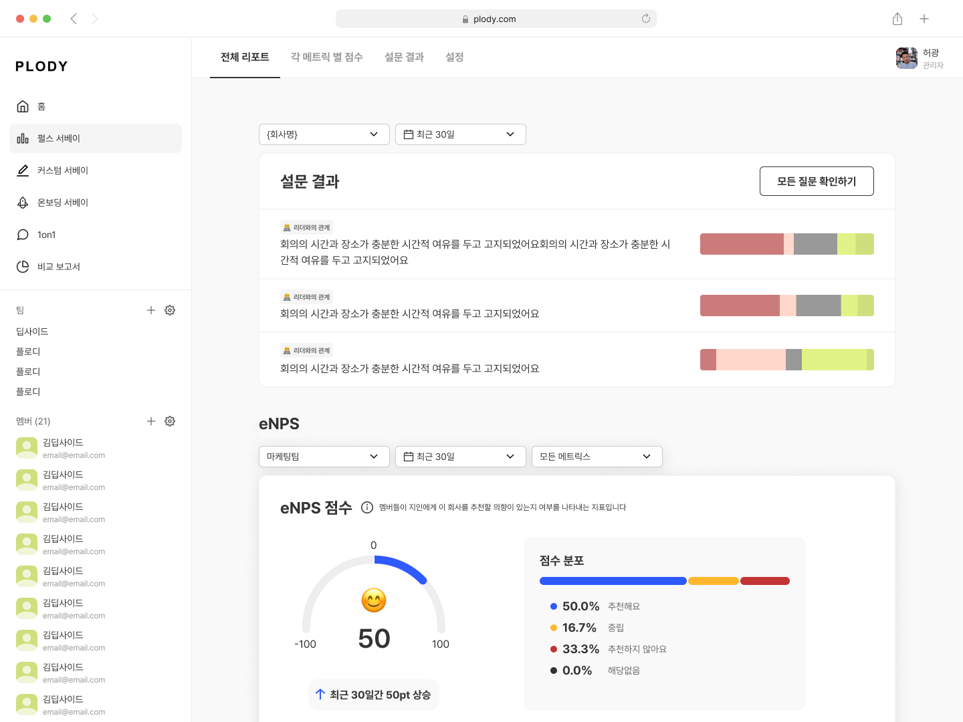963x722 pixels.
Task: Open team settings gear icon
Action: pos(170,310)
